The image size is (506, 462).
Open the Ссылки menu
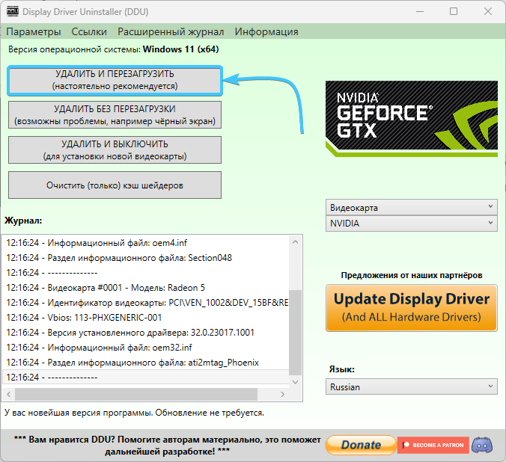coord(89,31)
